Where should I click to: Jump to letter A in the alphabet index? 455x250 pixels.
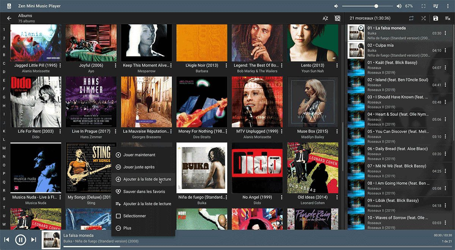click(4, 47)
